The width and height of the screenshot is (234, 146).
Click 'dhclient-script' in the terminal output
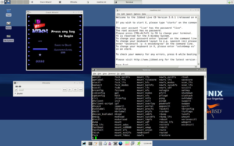pyautogui.click(x=103, y=104)
